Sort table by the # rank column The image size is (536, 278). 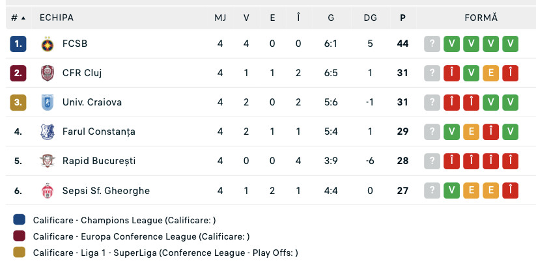[18, 18]
